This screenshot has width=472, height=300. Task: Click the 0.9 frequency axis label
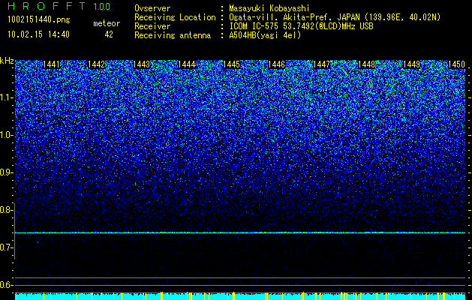point(7,172)
